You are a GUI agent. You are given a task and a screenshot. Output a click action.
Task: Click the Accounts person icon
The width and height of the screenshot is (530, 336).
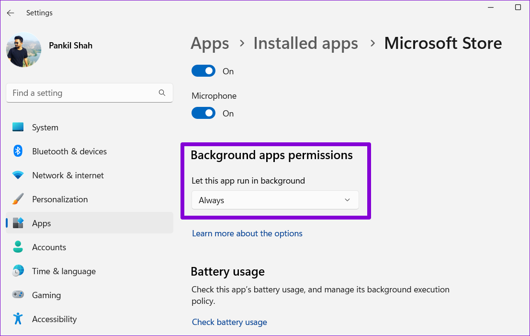[x=18, y=247]
